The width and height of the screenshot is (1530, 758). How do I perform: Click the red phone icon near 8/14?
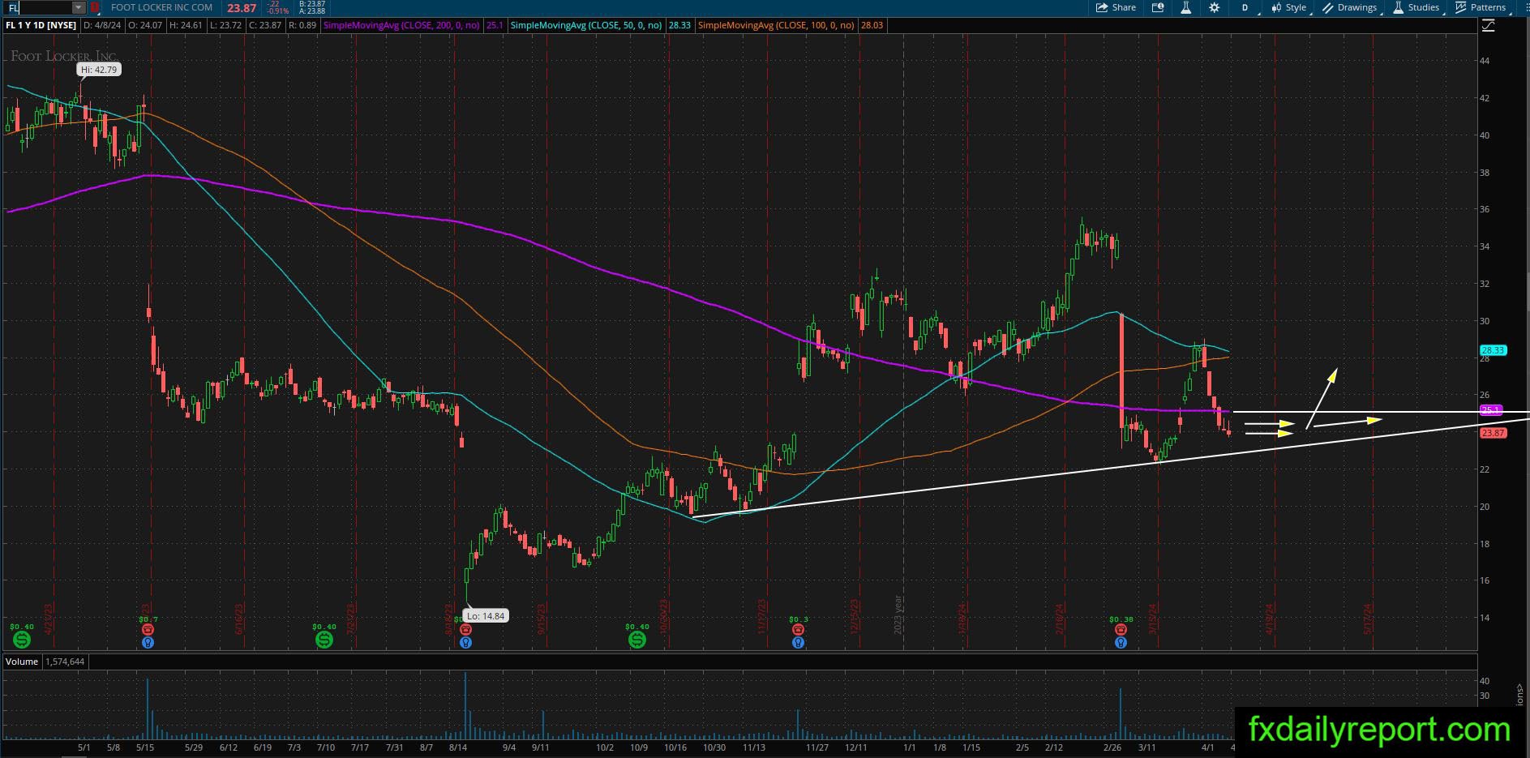[465, 629]
